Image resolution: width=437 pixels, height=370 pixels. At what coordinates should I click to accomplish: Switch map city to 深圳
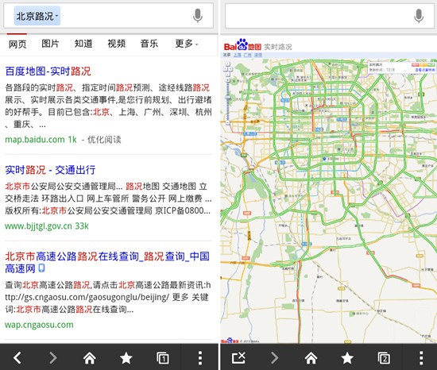pyautogui.click(x=258, y=55)
